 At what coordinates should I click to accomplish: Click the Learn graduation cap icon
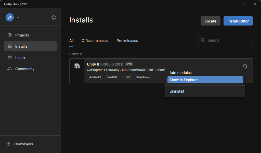pos(10,57)
